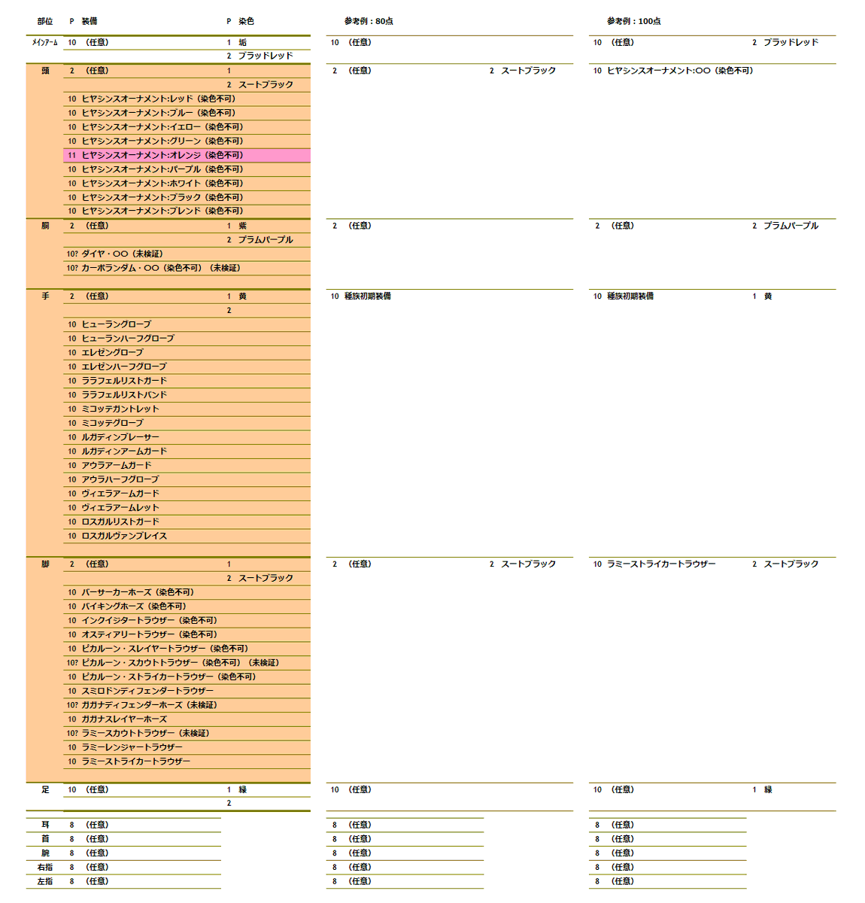Choose ガガナスレイヤーホーズ row
The height and width of the screenshot is (903, 865).
[x=187, y=719]
